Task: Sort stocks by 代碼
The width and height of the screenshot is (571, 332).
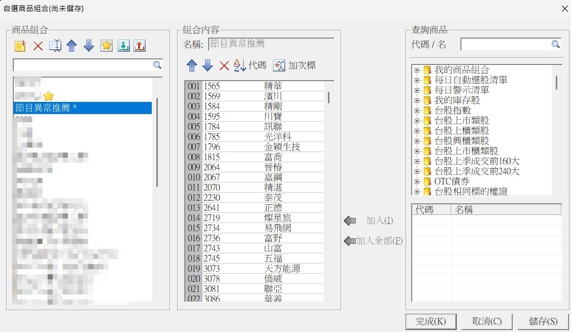Action: [x=250, y=65]
